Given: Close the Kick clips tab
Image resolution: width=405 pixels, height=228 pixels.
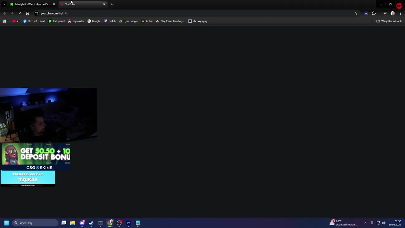Looking at the screenshot, I should (54, 4).
